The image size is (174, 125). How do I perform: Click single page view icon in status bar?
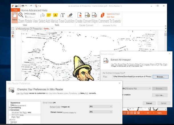point(125,113)
